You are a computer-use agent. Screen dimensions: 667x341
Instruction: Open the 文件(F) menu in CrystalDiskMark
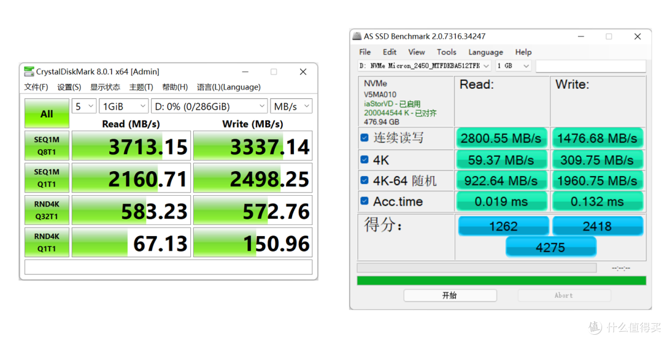(x=36, y=87)
